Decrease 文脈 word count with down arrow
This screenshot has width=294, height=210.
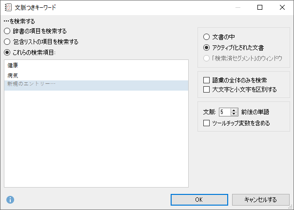[x=234, y=114]
